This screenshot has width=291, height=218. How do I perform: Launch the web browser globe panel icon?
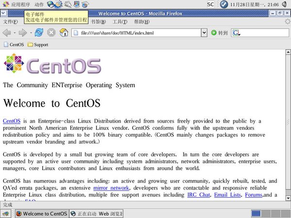tap(50, 4)
